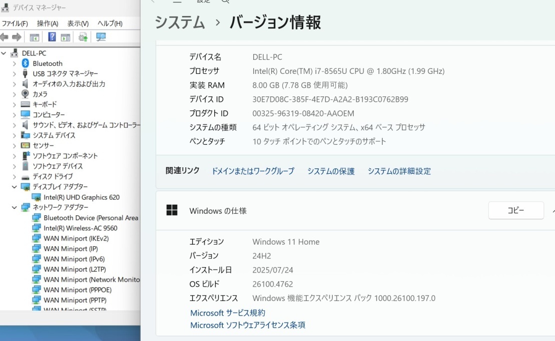Image resolution: width=555 pixels, height=341 pixels.
Task: Open the 操作(A) menu
Action: tap(48, 23)
